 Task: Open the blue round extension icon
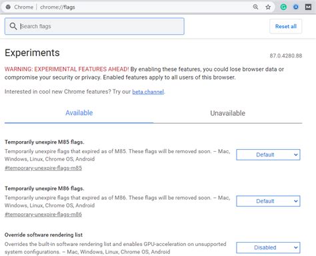coord(295,7)
